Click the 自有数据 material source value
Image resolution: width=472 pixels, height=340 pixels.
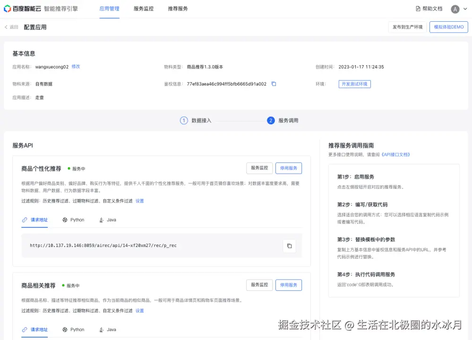click(x=43, y=84)
